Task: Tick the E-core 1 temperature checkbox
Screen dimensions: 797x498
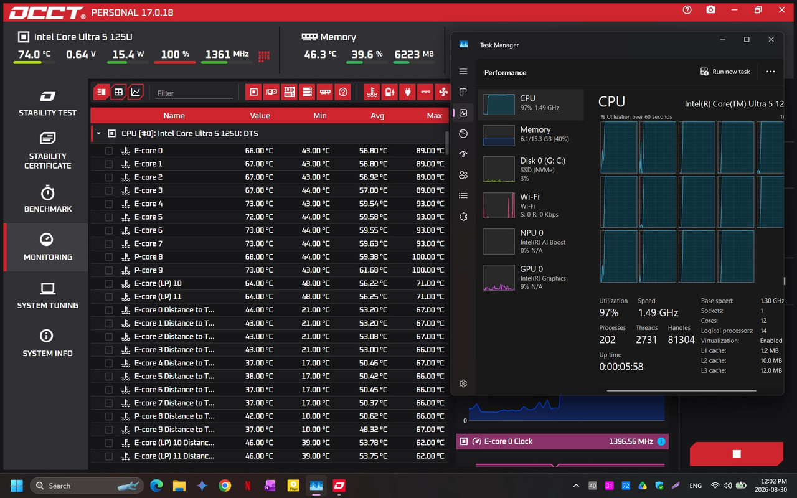Action: (x=109, y=164)
